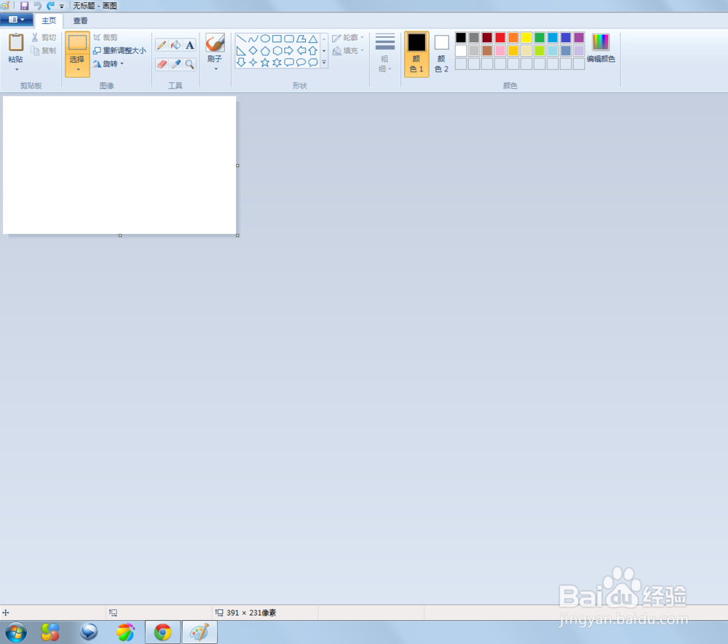
Task: Pick the Polygon shape
Action: click(x=301, y=39)
